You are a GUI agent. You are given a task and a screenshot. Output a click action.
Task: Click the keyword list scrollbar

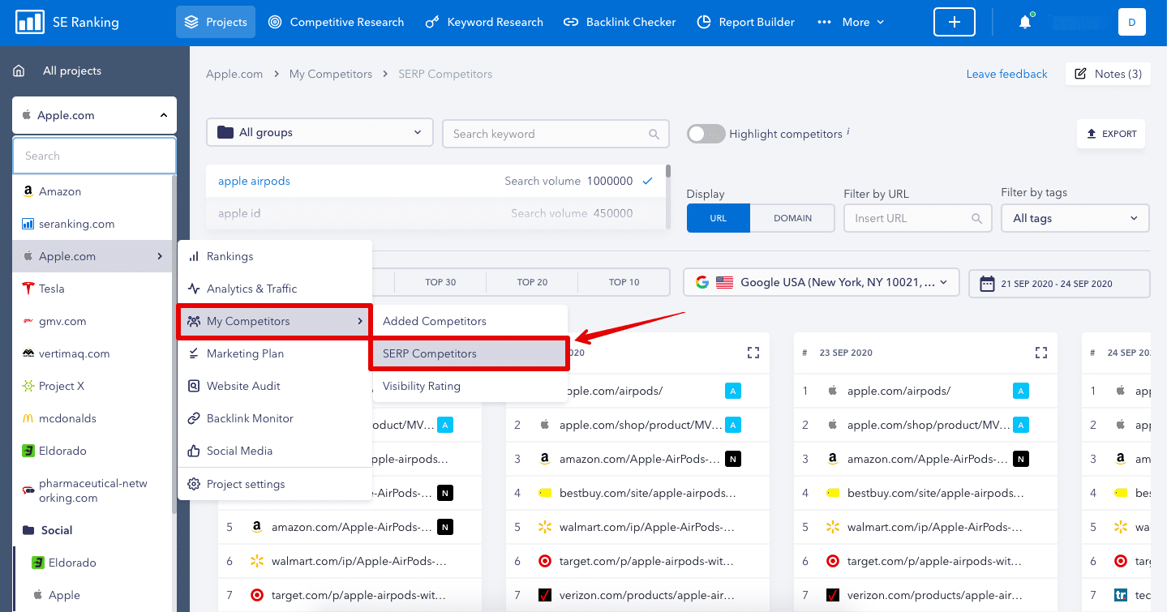pyautogui.click(x=668, y=172)
